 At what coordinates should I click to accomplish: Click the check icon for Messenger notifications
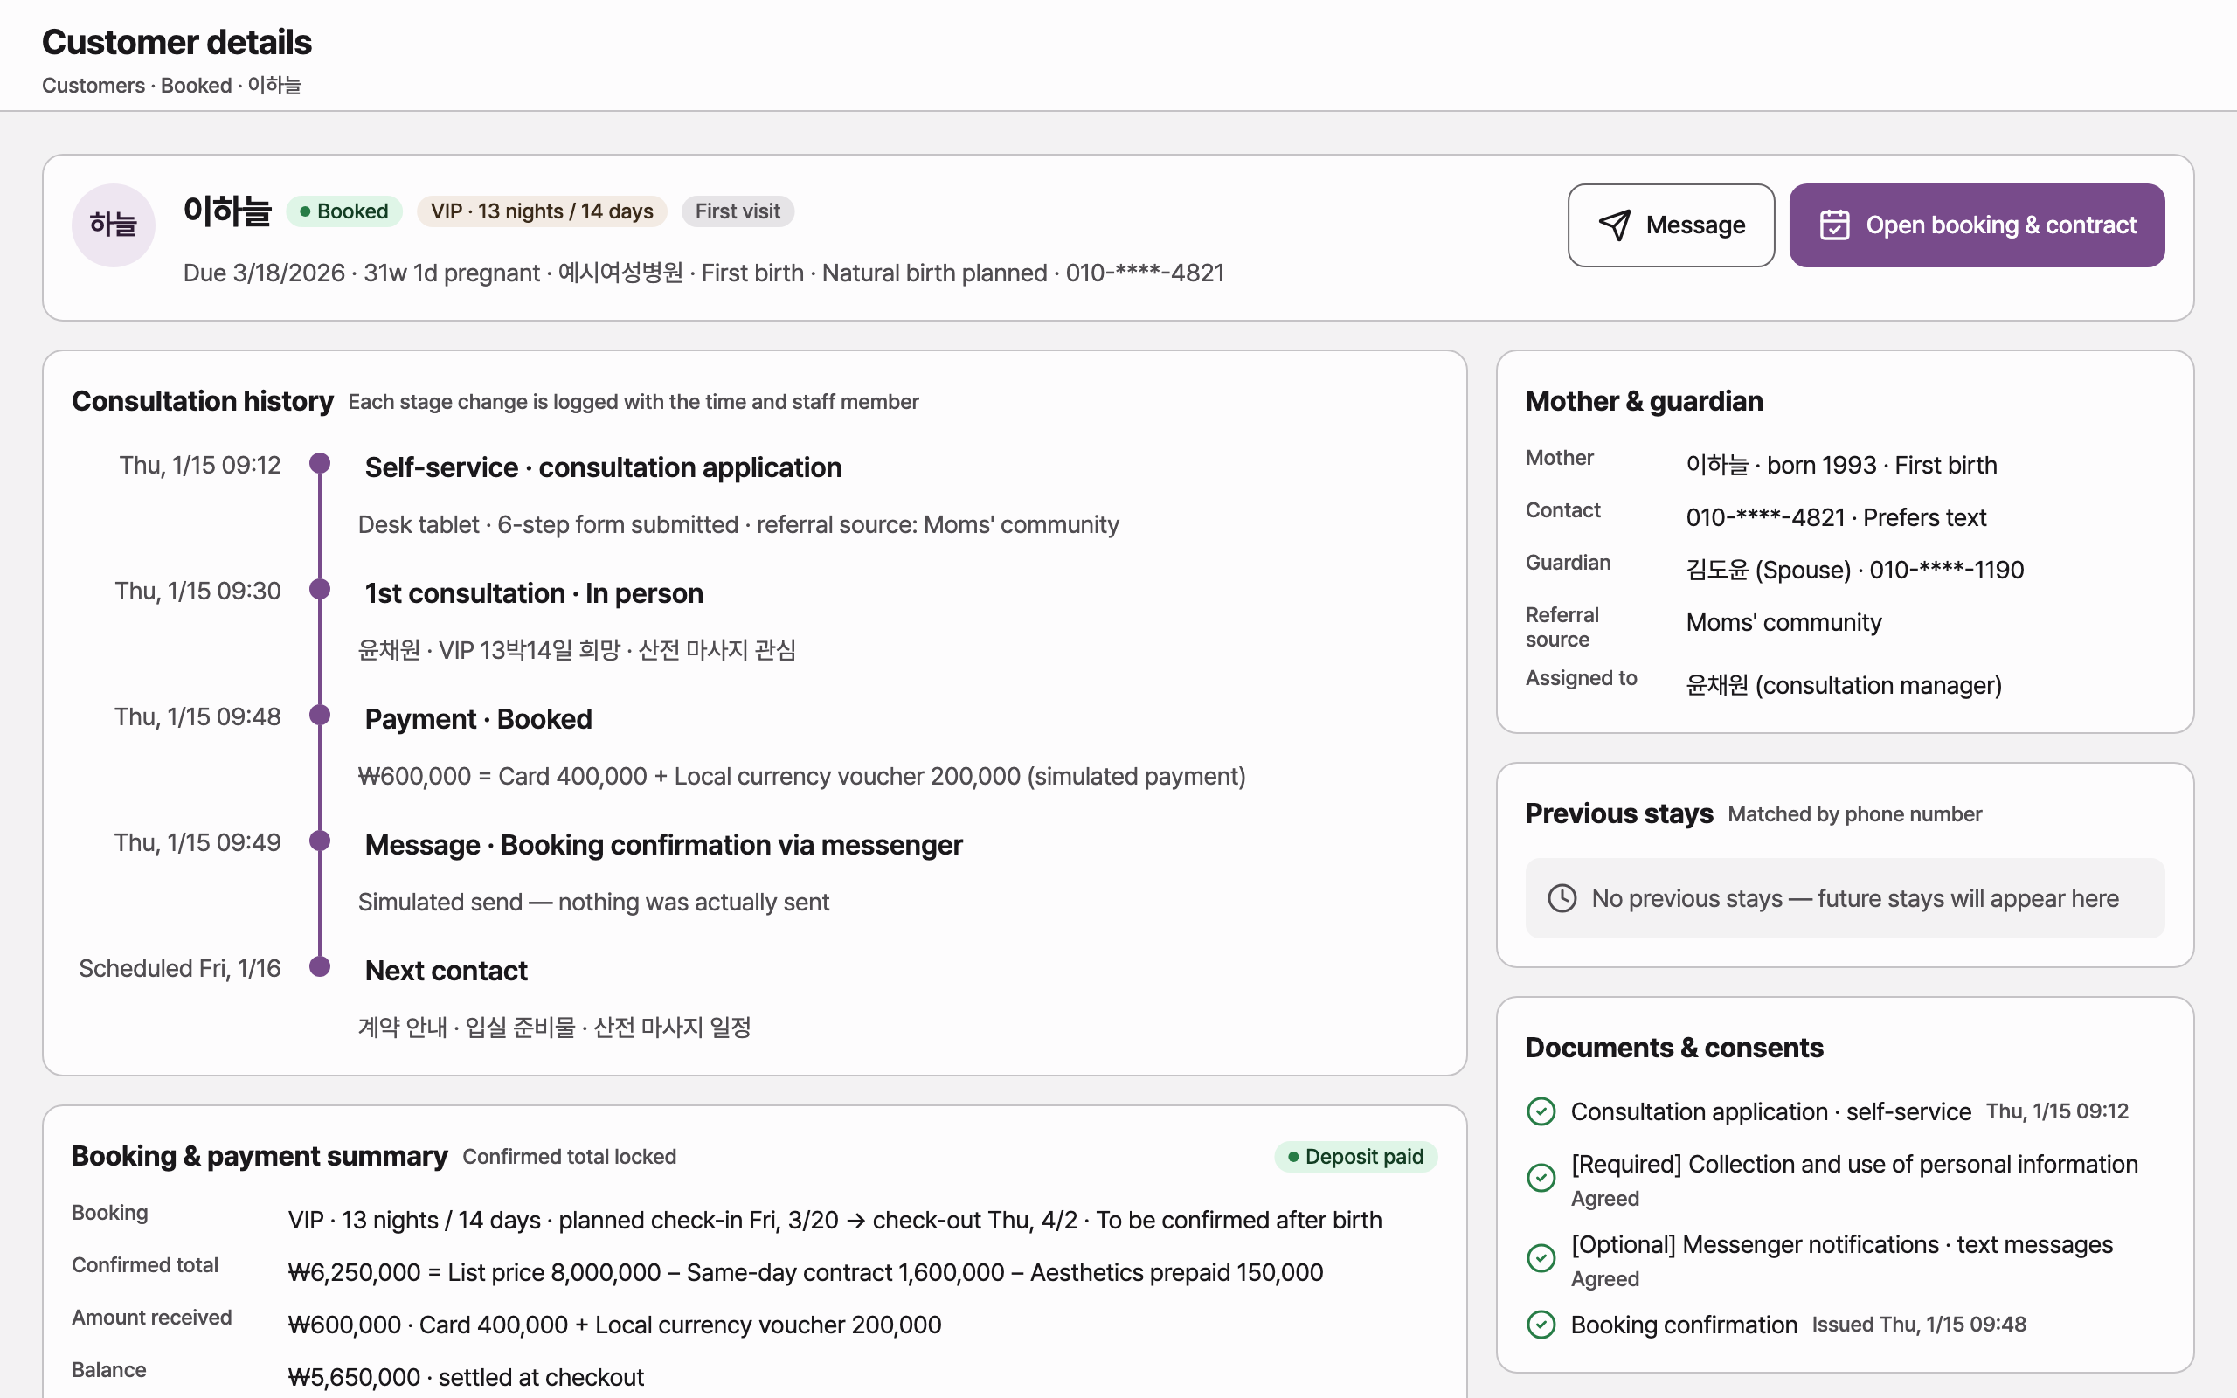(x=1541, y=1258)
